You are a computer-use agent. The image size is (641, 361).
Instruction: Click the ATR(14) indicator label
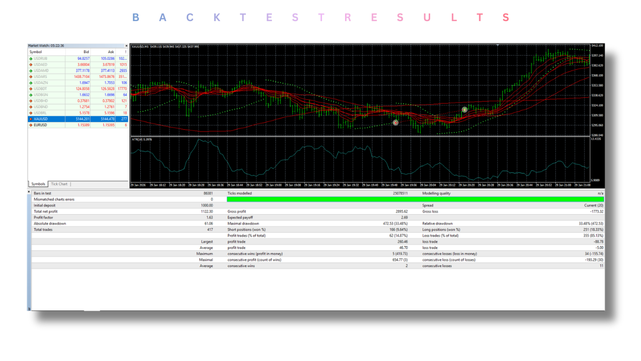coord(138,140)
